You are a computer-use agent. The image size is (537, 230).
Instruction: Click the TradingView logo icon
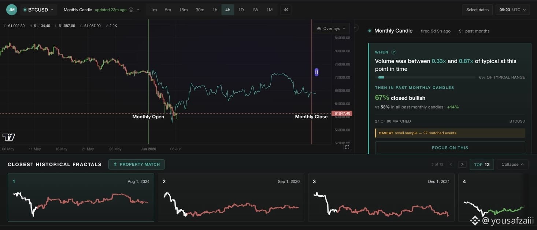[x=9, y=137]
